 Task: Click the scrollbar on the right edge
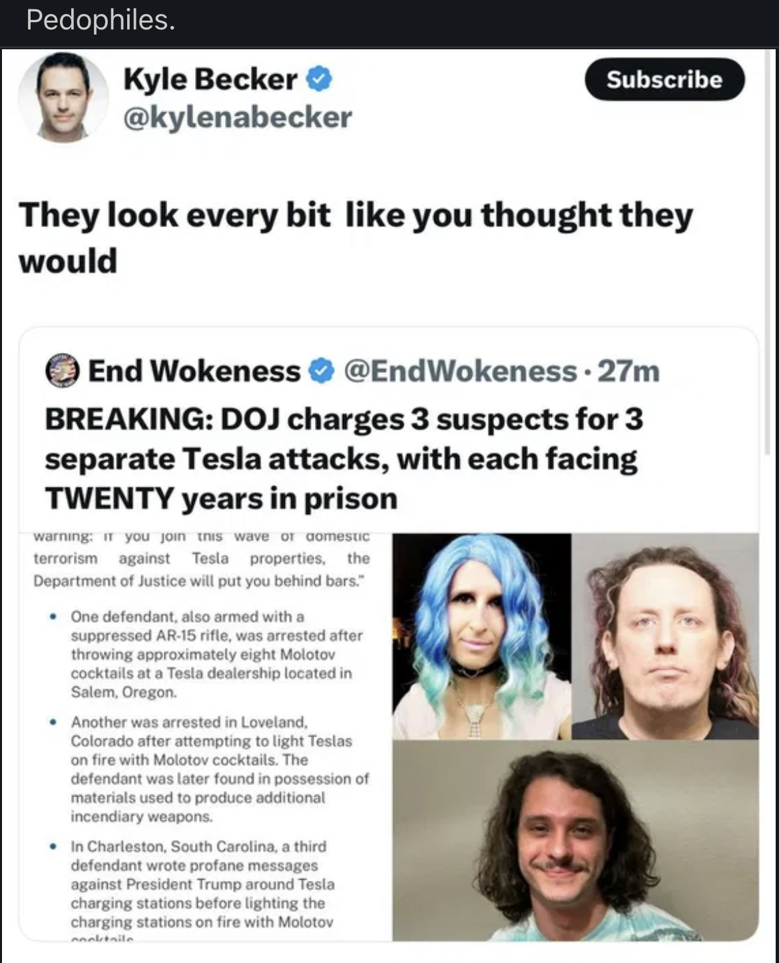click(768, 253)
